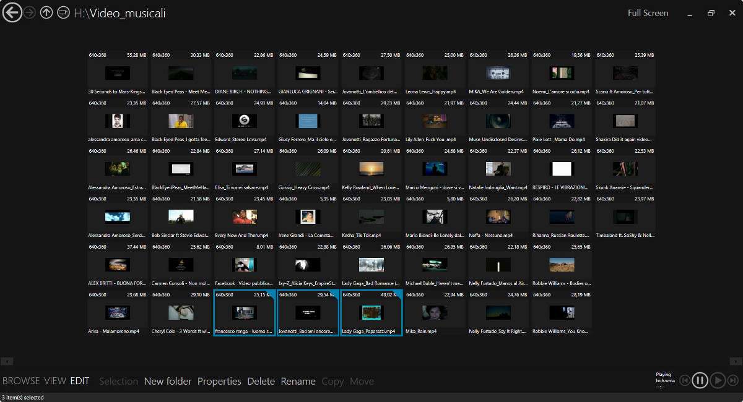Open the VIEW tab

pyautogui.click(x=55, y=381)
